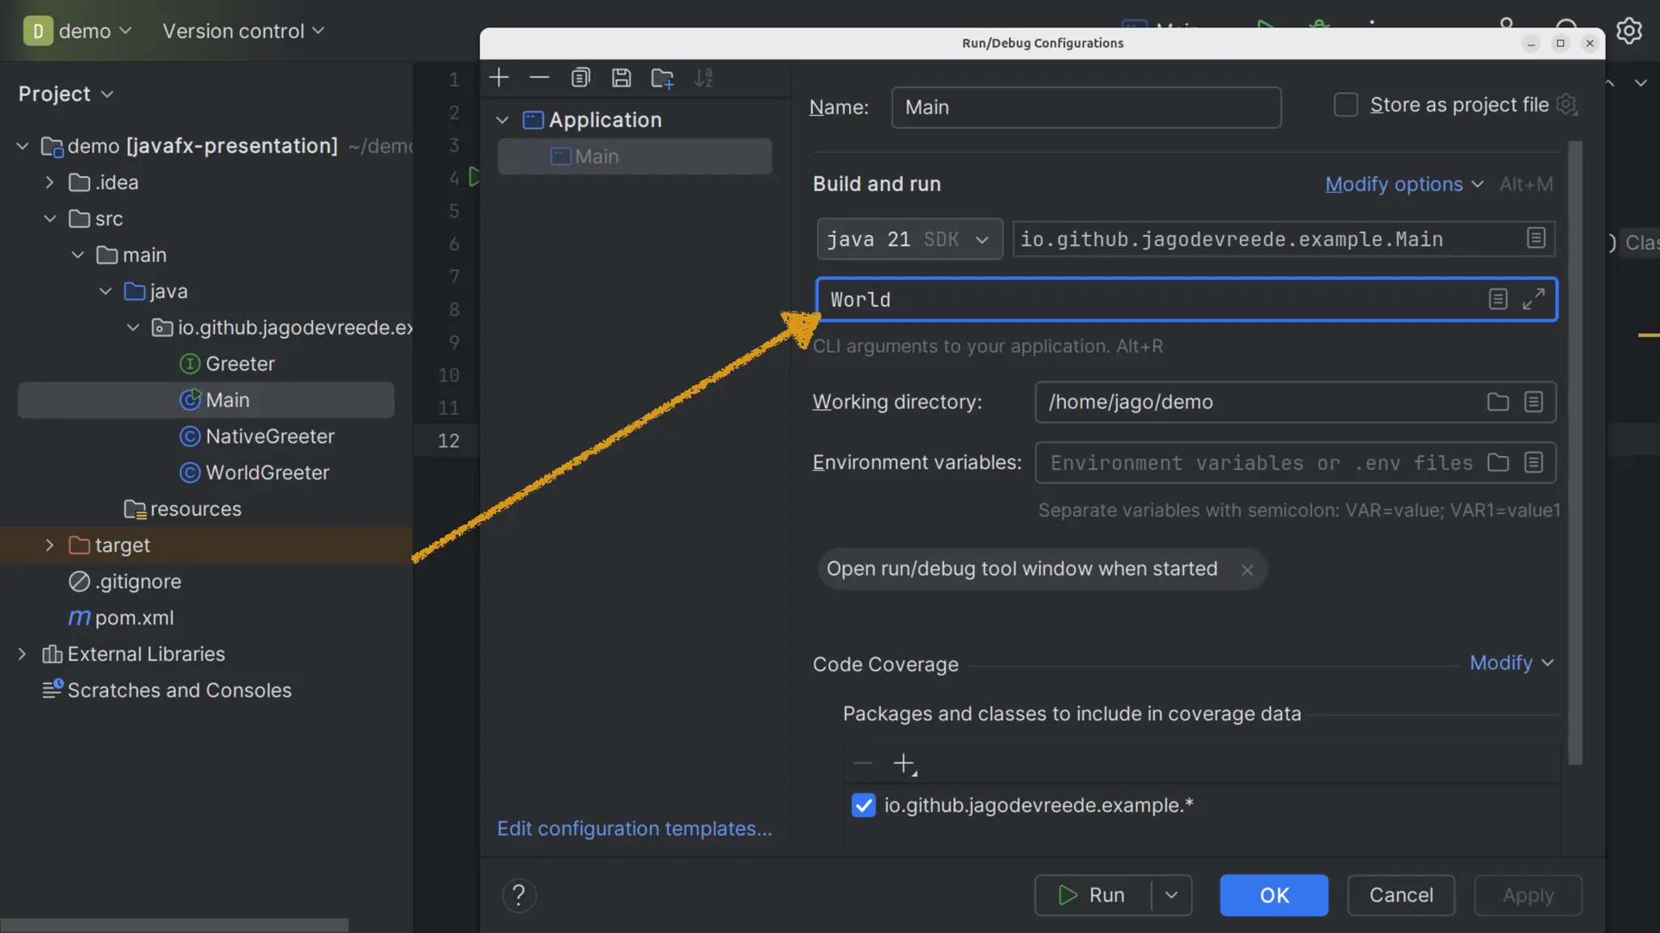Click the Save Configuration floppy disk icon

(621, 78)
